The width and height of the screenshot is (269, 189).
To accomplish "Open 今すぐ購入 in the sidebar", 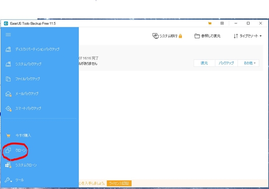I will click(x=23, y=135).
